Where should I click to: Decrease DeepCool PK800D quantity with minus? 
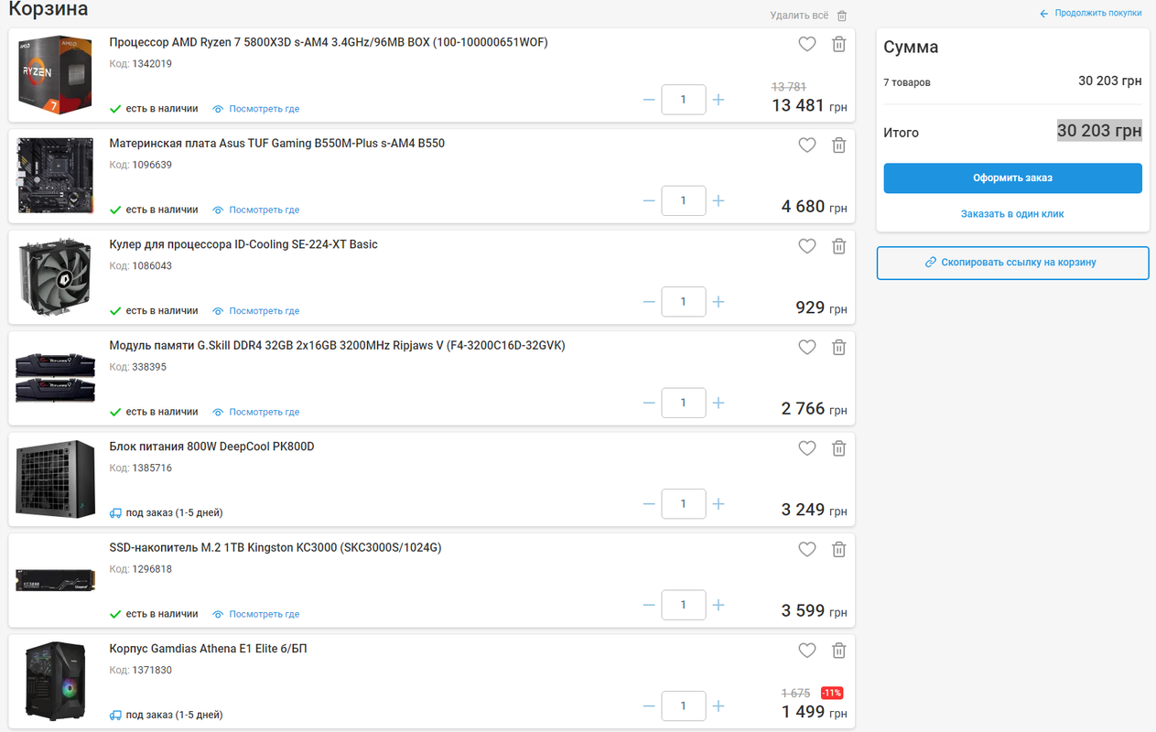click(x=649, y=504)
